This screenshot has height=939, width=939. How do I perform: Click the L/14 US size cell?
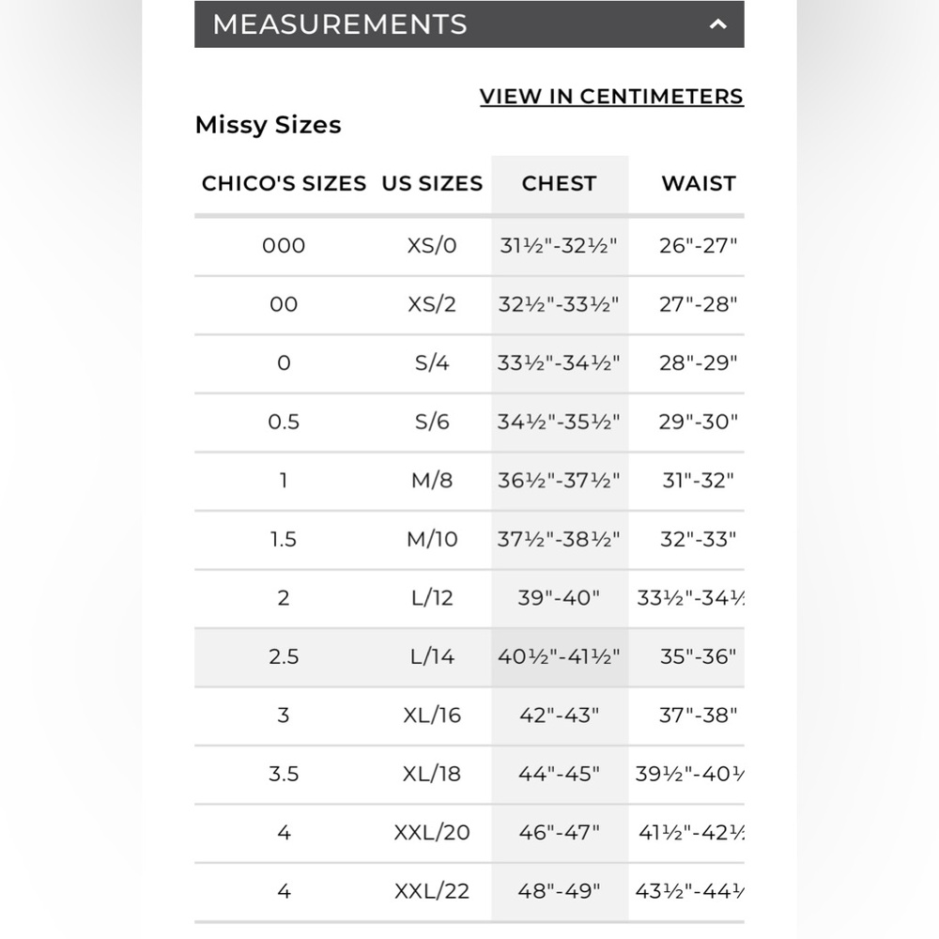point(432,657)
